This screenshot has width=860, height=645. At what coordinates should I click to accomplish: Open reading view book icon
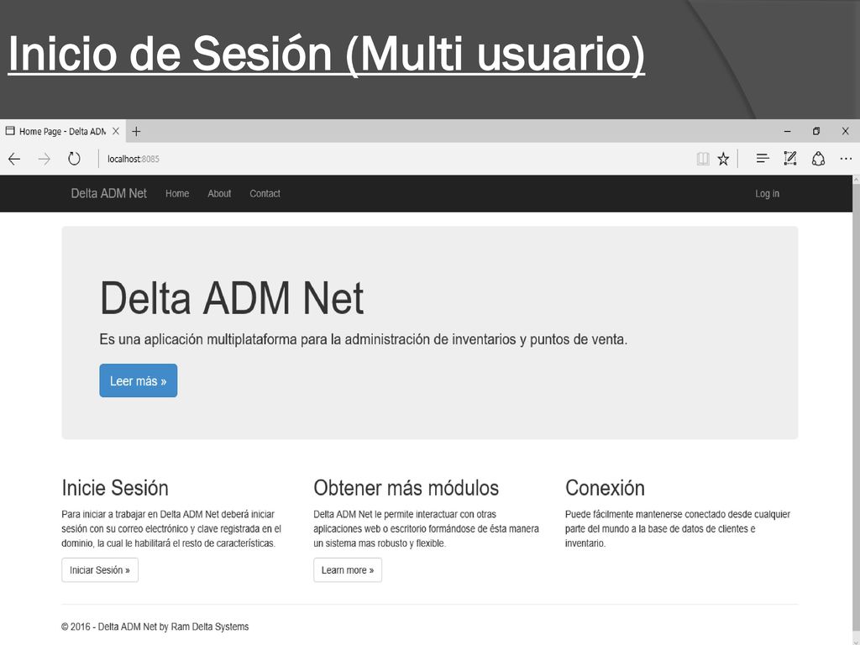coord(703,159)
